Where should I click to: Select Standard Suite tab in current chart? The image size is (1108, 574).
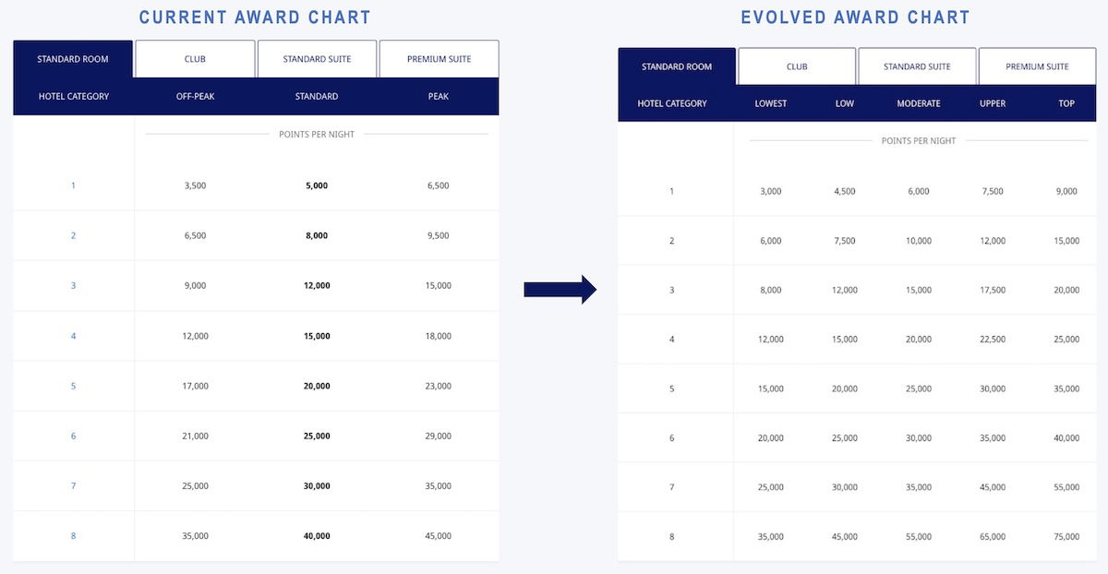[317, 59]
